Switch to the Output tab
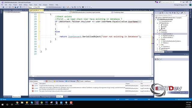Image resolution: width=192 pixels, height=108 pixels. (66, 97)
